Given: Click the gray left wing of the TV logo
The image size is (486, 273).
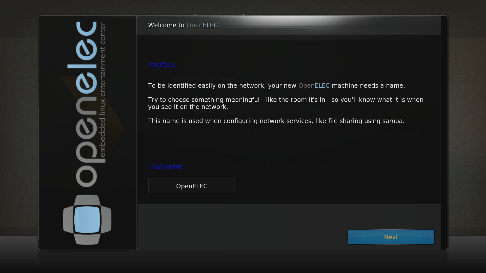Looking at the screenshot, I should pyautogui.click(x=68, y=219).
